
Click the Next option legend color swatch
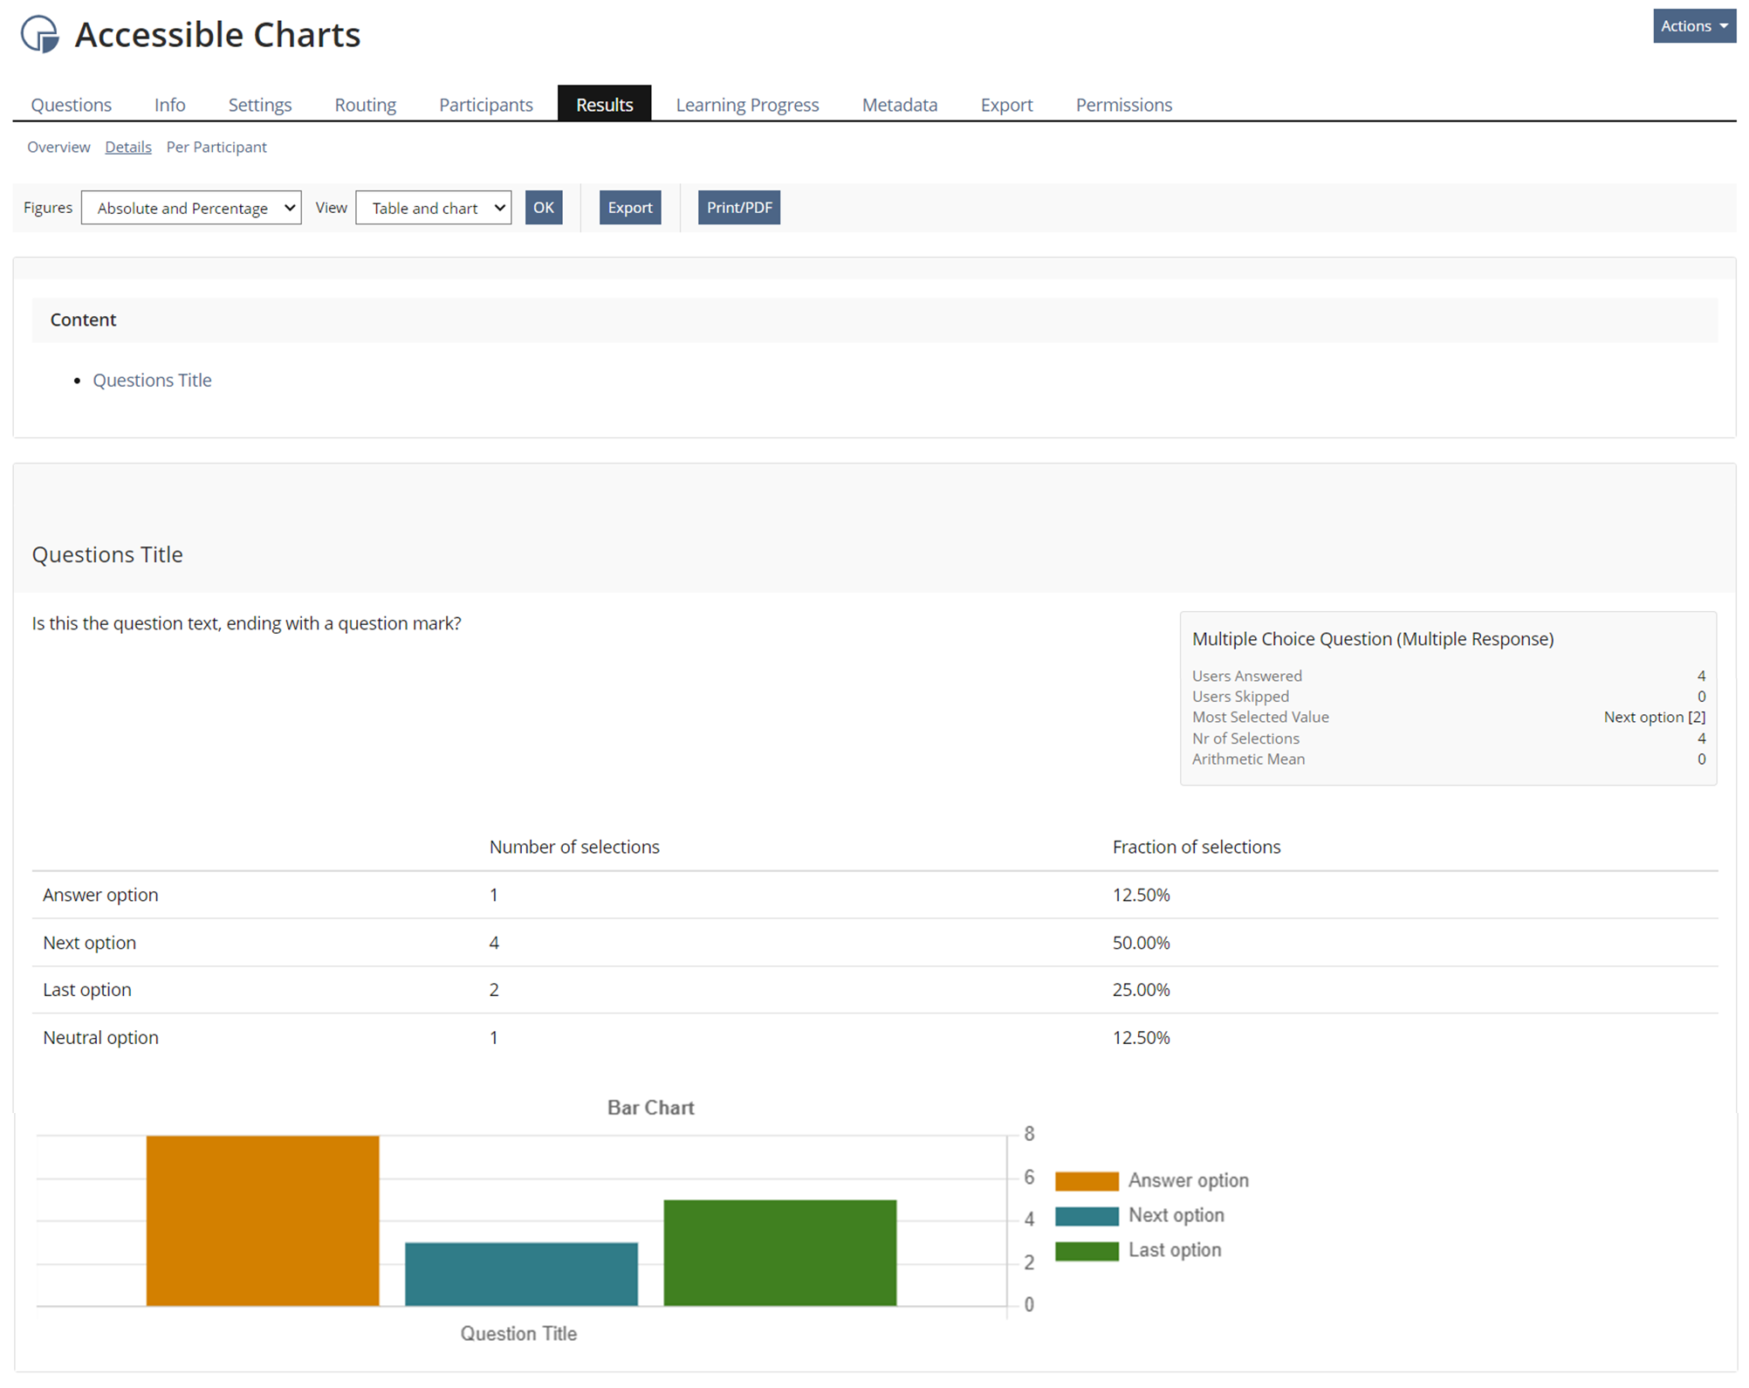click(1087, 1214)
